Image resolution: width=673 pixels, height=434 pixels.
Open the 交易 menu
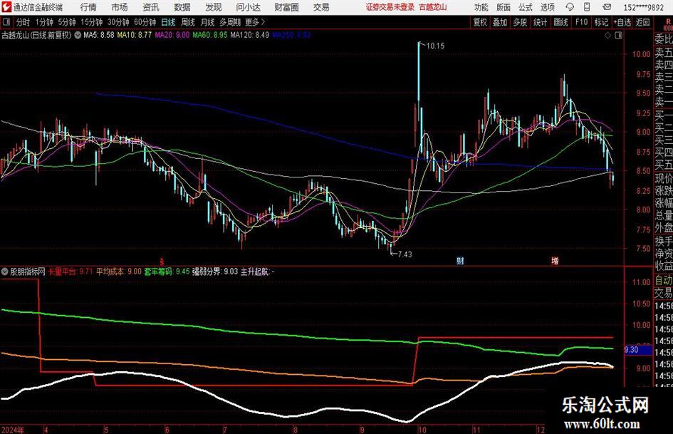pos(321,7)
